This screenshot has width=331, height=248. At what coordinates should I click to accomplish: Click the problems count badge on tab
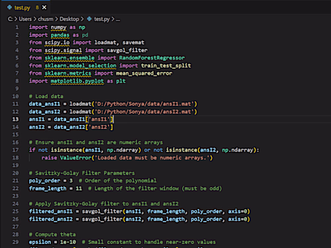click(37, 7)
